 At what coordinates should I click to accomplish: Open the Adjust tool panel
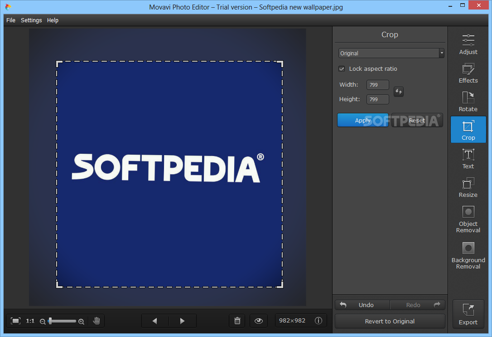pyautogui.click(x=468, y=44)
